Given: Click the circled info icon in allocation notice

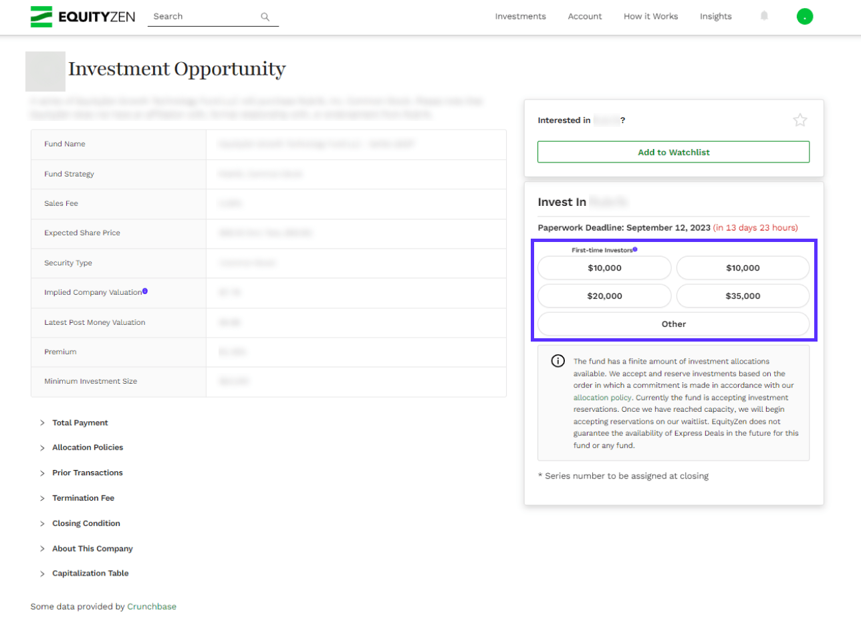Looking at the screenshot, I should pos(558,361).
